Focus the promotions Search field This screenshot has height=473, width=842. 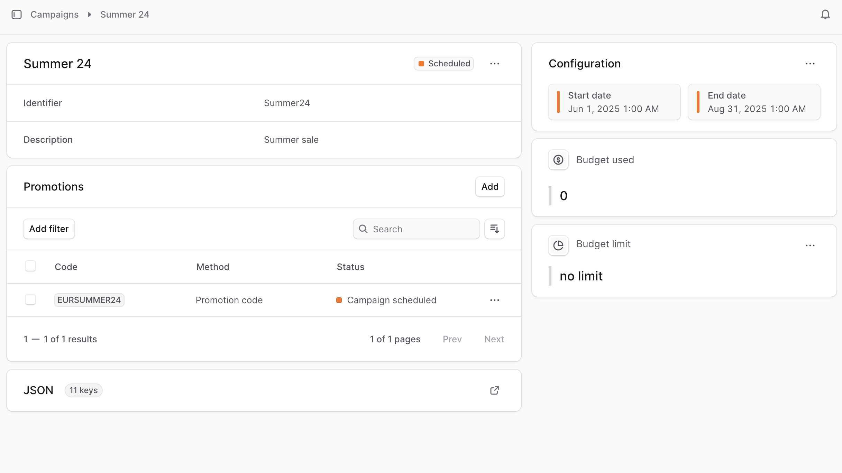(422, 229)
